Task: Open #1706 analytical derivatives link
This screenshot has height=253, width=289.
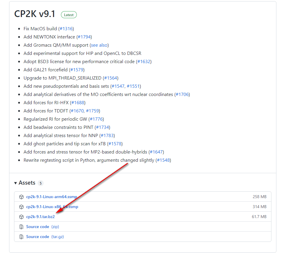Action: [x=182, y=95]
